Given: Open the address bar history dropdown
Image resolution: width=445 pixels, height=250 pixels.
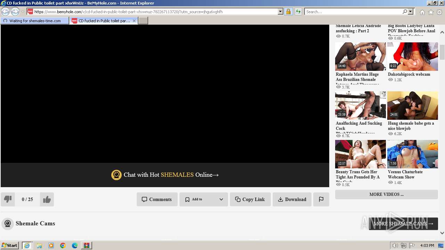Looking at the screenshot, I should 281,11.
